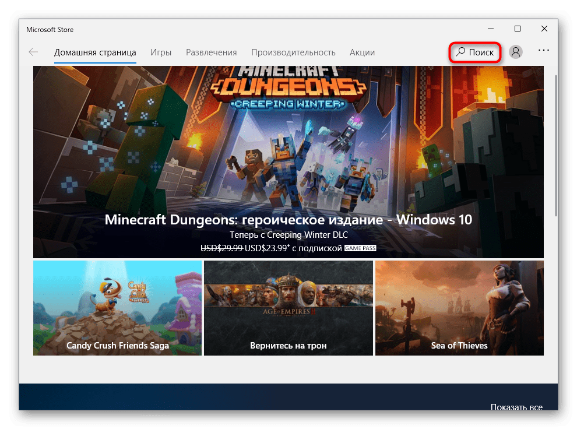Click the Game Pass badge in banner
The image size is (577, 429).
click(360, 248)
